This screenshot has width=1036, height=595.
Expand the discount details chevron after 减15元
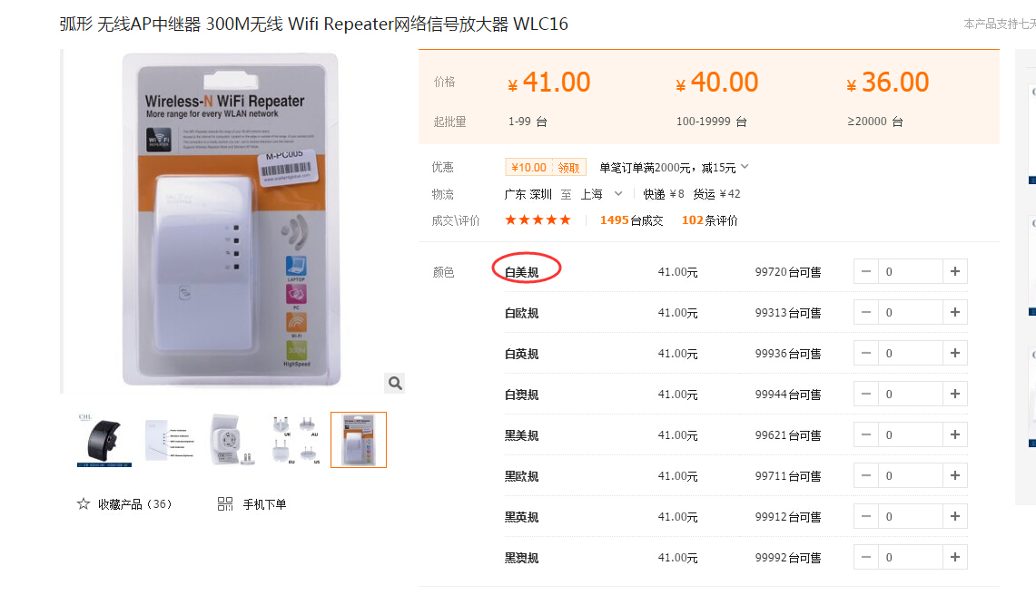tap(745, 167)
